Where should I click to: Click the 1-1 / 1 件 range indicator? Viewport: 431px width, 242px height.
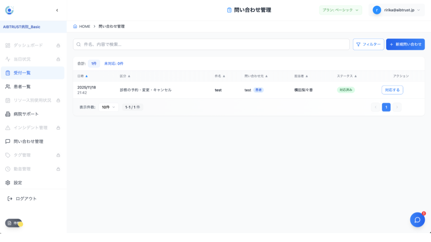132,107
